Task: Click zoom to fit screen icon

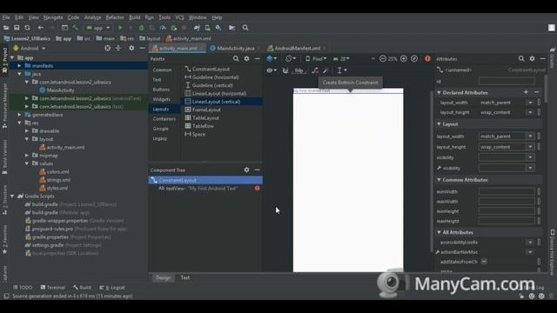Action: 414,58
